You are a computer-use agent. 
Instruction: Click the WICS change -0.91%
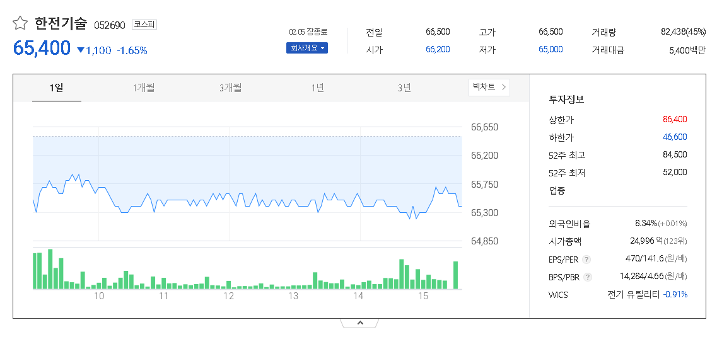pyautogui.click(x=675, y=295)
